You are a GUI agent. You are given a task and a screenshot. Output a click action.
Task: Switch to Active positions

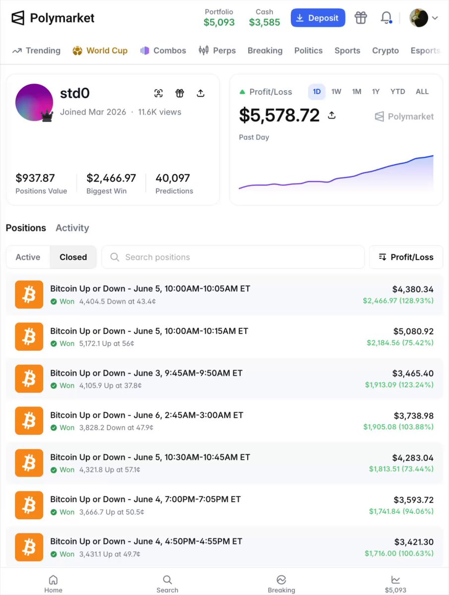[28, 257]
